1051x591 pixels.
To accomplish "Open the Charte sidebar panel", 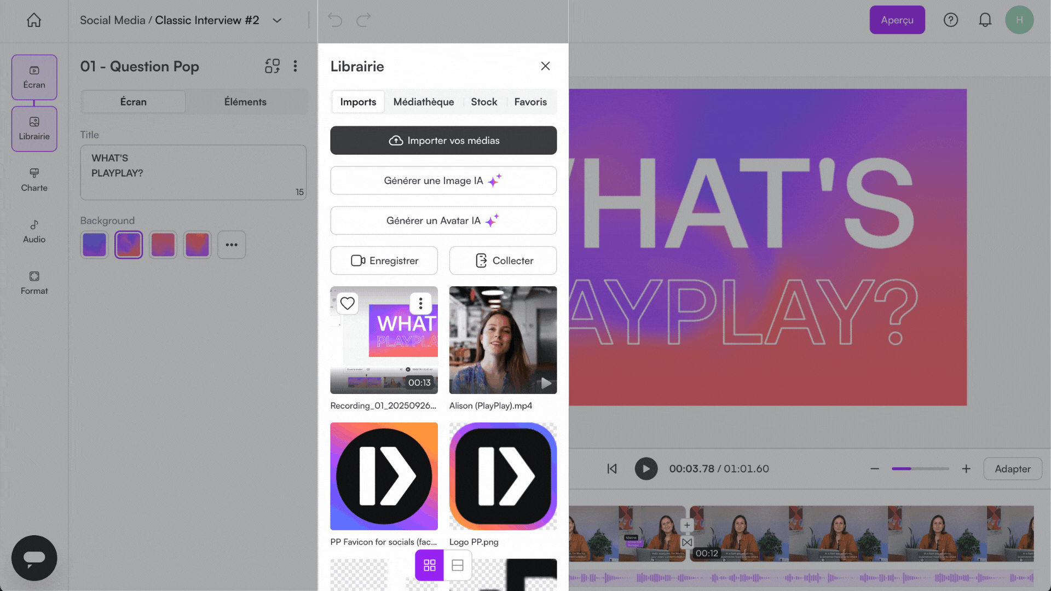I will click(x=34, y=179).
